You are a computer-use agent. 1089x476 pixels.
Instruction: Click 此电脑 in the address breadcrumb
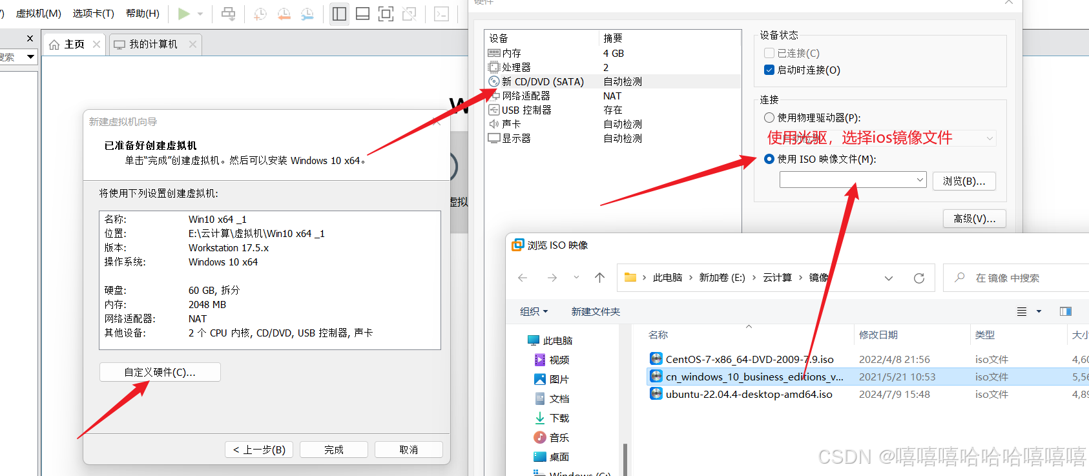click(x=667, y=278)
